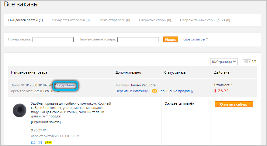Click the yellow Plus badge
This screenshot has height=146, width=267.
48,142
